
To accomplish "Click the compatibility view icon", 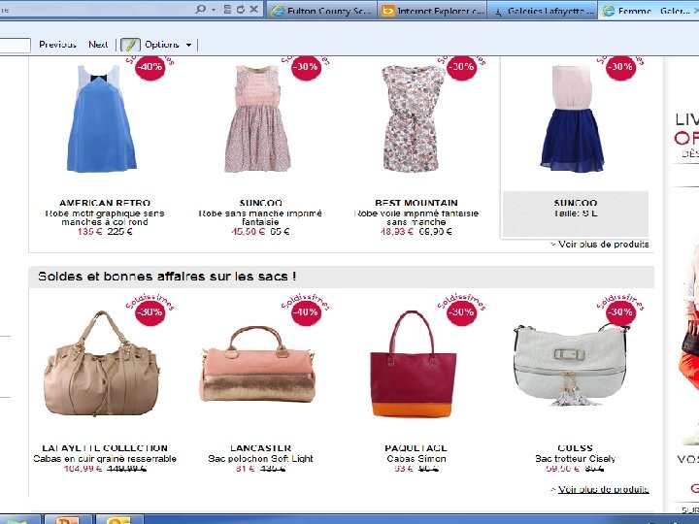I will [227, 9].
